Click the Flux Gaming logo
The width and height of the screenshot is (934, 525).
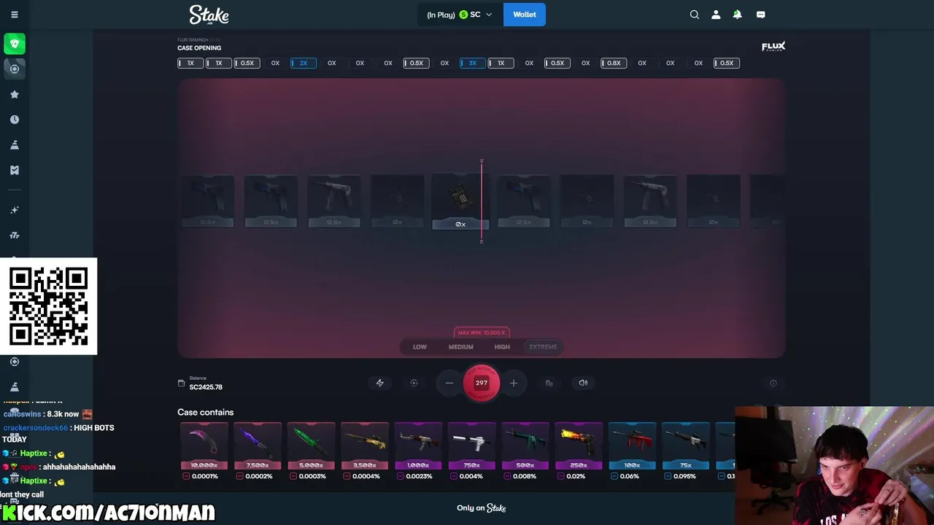[773, 47]
